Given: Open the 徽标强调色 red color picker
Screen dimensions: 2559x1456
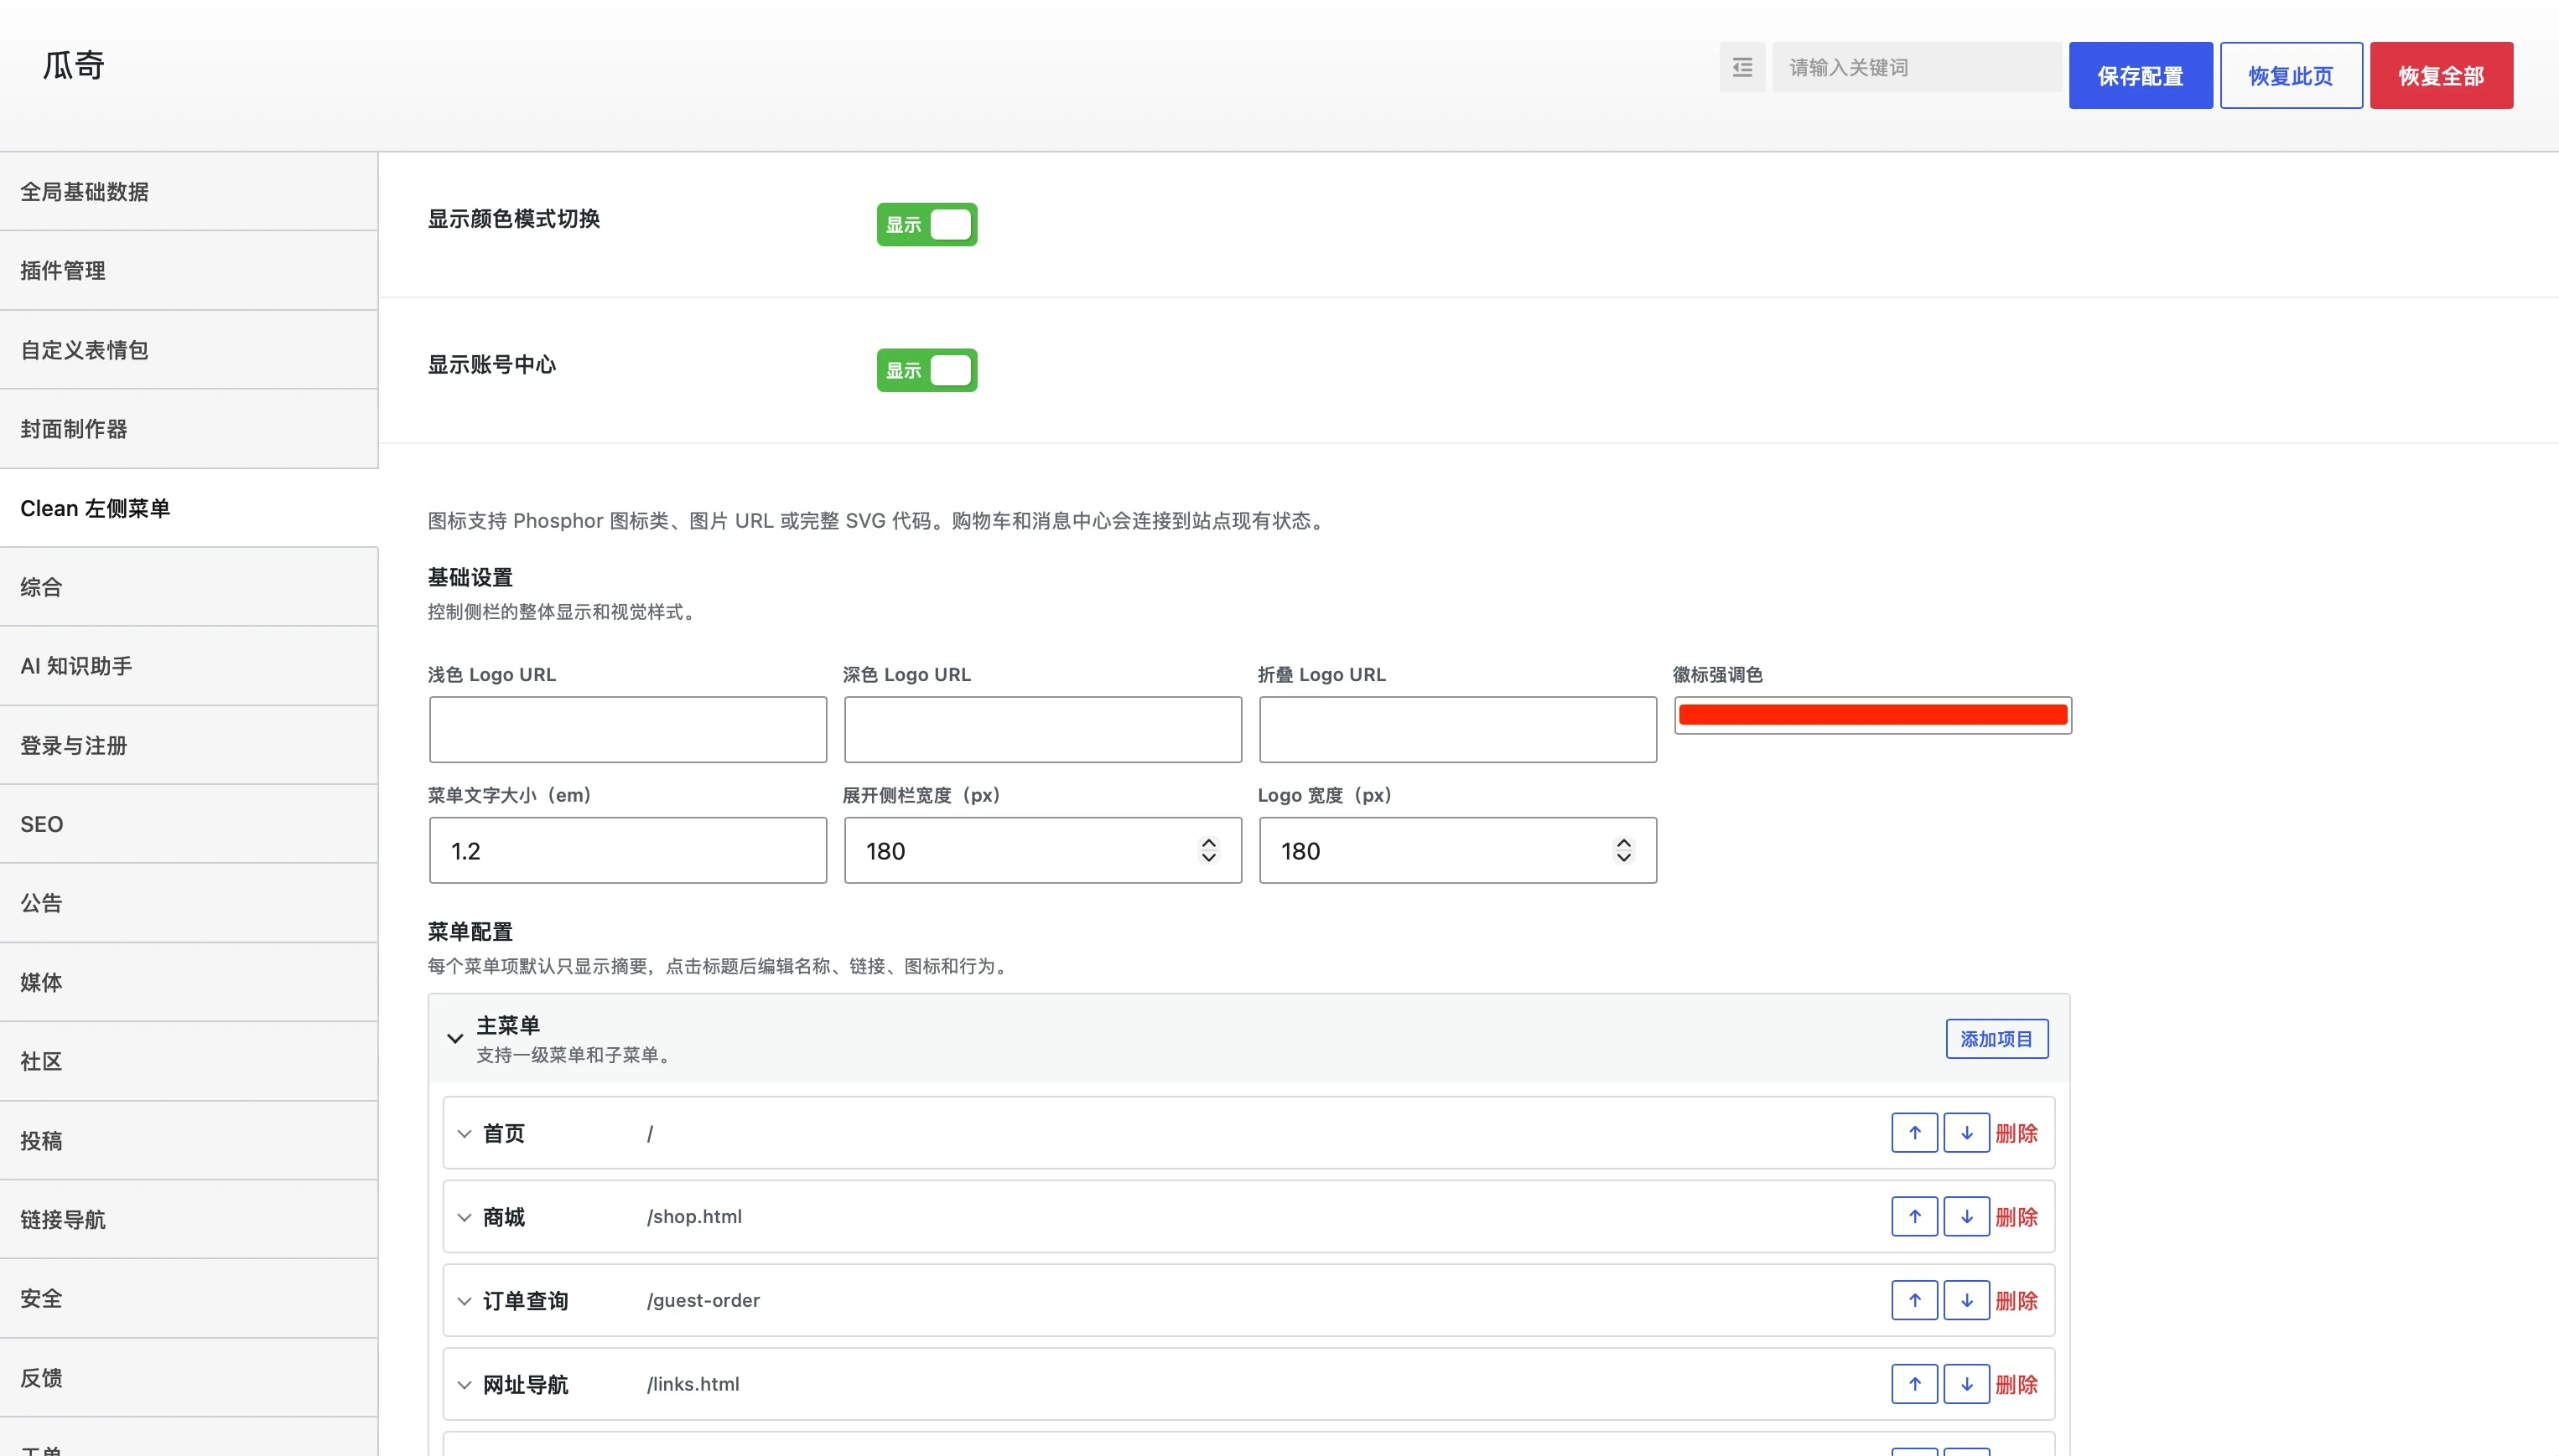Looking at the screenshot, I should (x=1872, y=715).
